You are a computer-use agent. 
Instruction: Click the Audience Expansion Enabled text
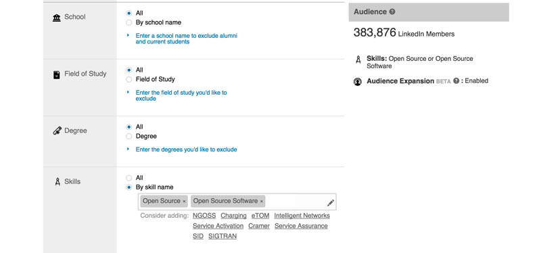(477, 80)
